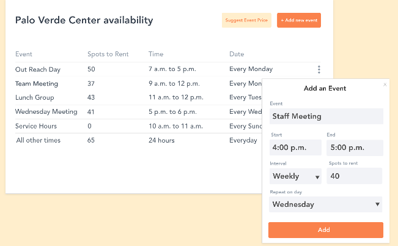Select the Lunch Group event row
The image size is (398, 246).
pos(139,97)
